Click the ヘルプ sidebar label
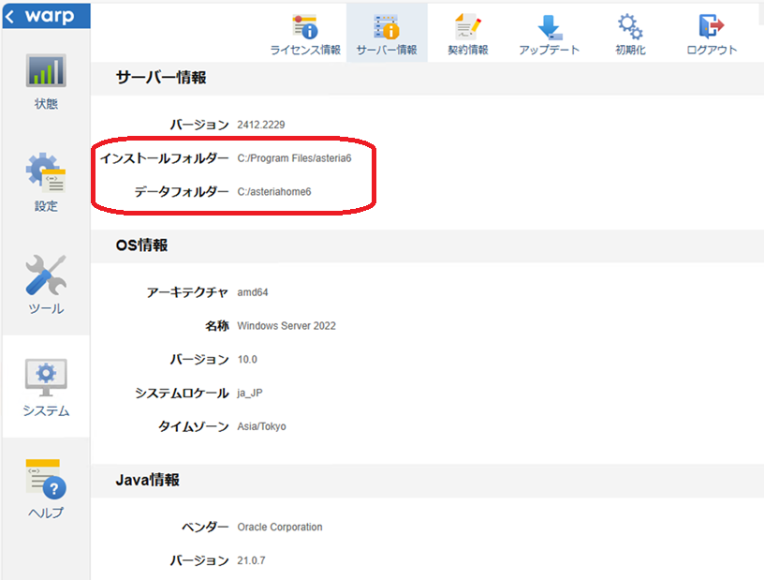The height and width of the screenshot is (580, 764). coord(46,513)
